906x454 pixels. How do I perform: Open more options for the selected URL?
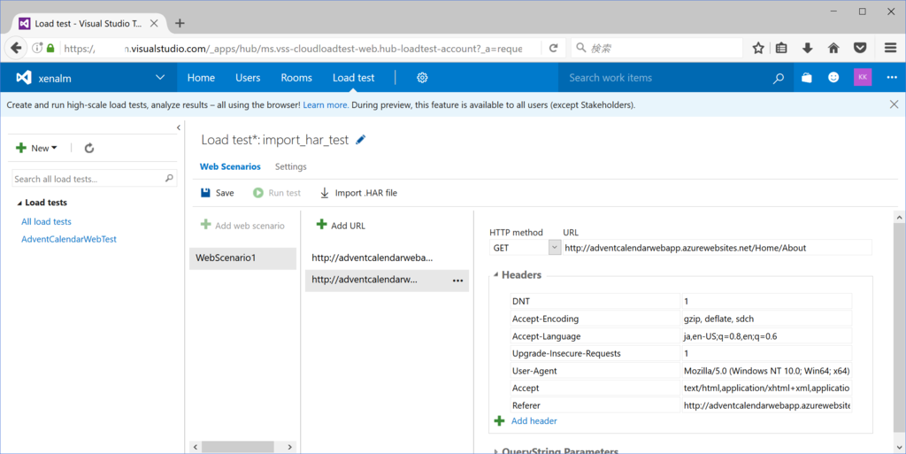pyautogui.click(x=457, y=281)
